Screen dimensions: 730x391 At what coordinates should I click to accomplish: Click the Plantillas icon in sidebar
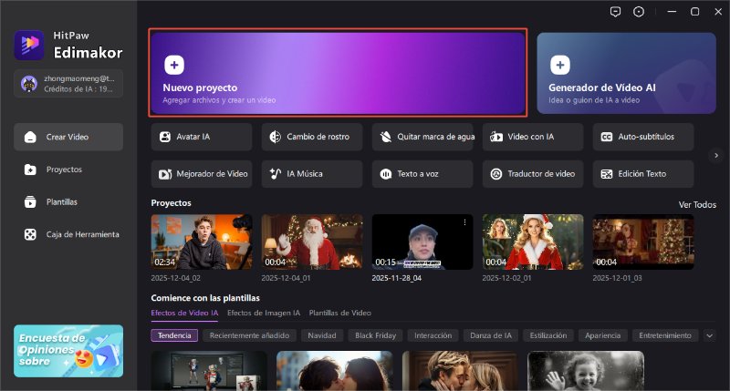[30, 202]
